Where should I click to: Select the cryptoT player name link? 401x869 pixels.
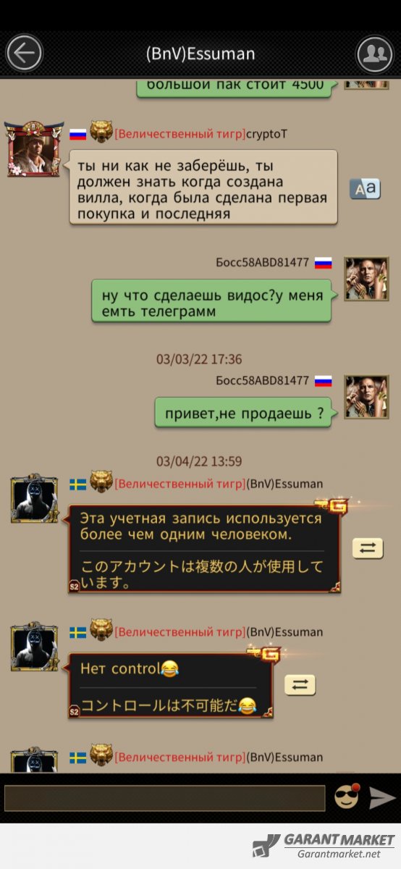pos(266,134)
